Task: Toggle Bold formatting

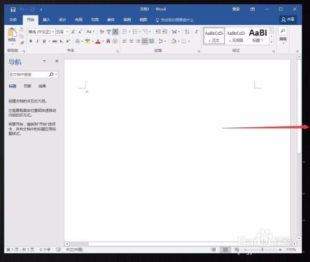Action: click(x=30, y=41)
